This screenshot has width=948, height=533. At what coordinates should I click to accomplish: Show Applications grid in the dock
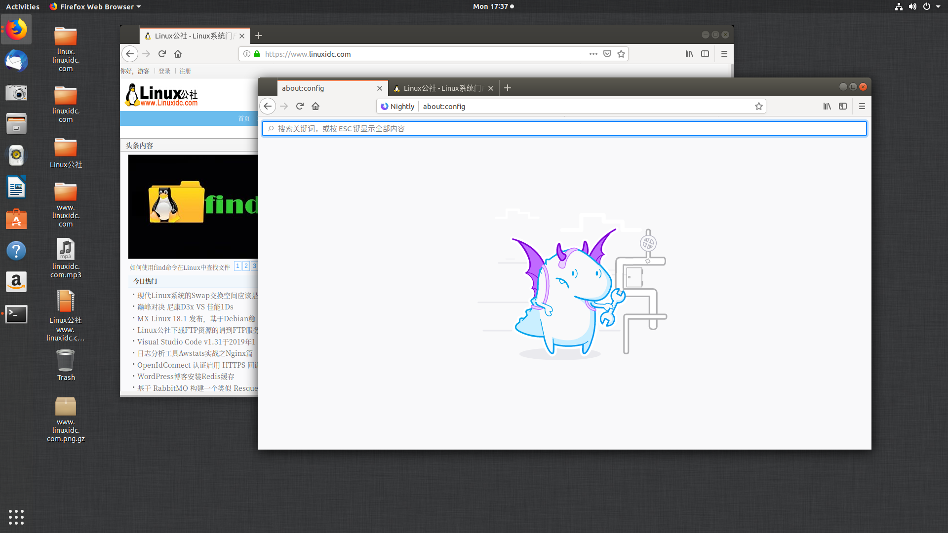click(16, 517)
